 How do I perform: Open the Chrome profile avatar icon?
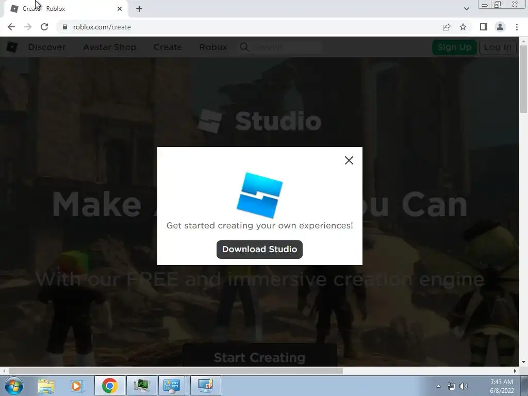500,27
